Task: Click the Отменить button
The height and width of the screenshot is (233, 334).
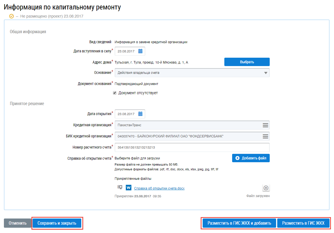Action: (x=18, y=223)
